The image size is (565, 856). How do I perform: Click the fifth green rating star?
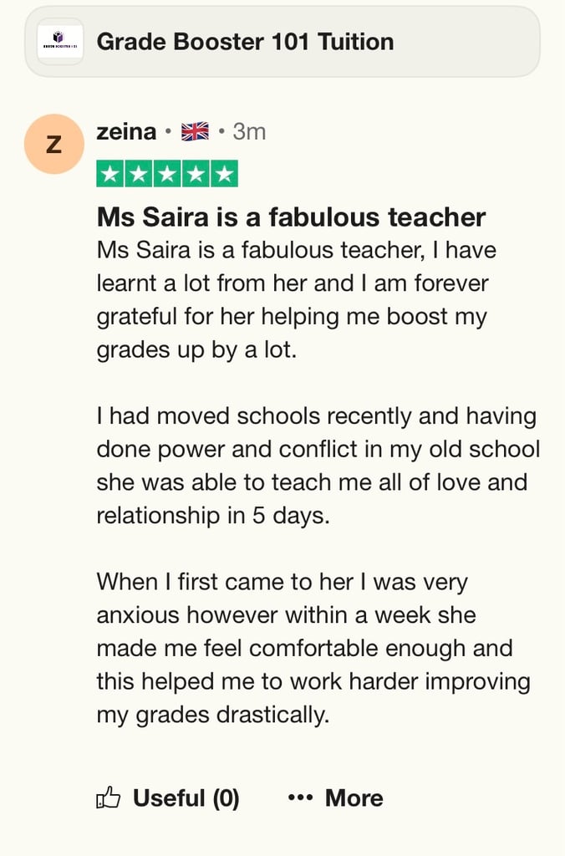pyautogui.click(x=224, y=174)
